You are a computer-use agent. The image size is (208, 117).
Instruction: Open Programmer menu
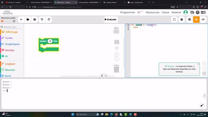click(x=127, y=12)
